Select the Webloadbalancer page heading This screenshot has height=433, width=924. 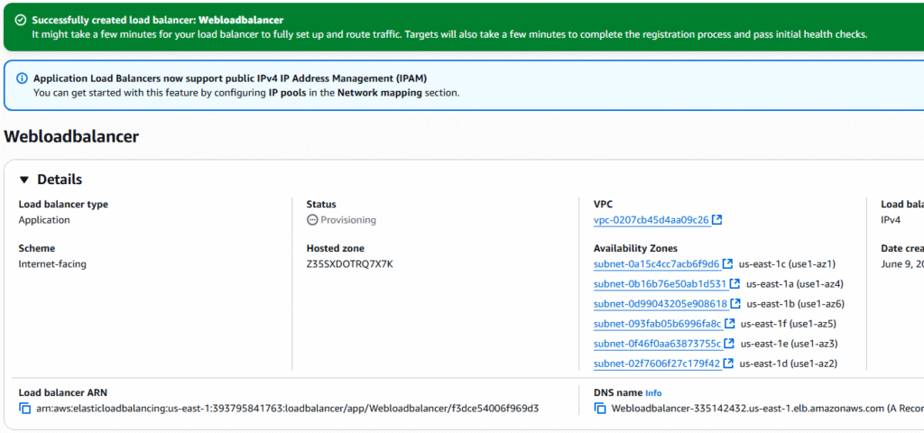tap(71, 137)
